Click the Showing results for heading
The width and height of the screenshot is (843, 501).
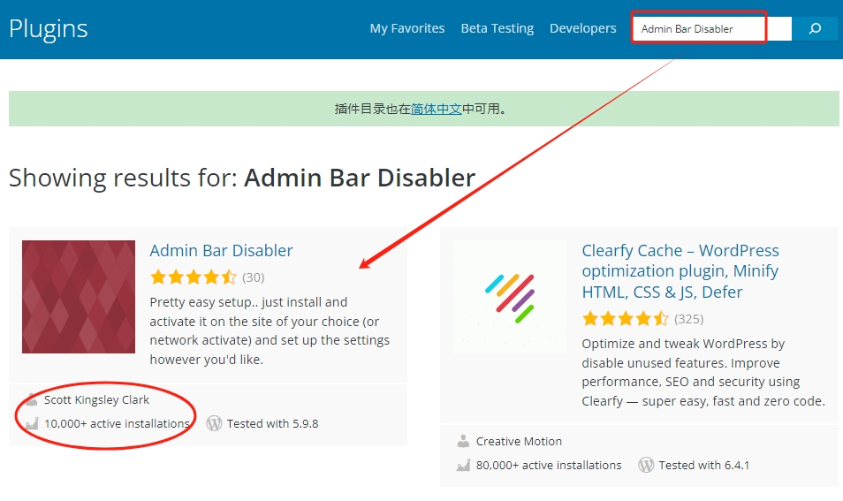pos(242,178)
